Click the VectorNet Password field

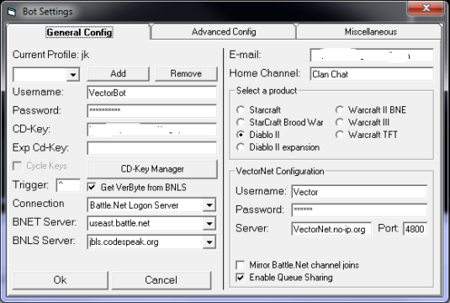coord(359,210)
